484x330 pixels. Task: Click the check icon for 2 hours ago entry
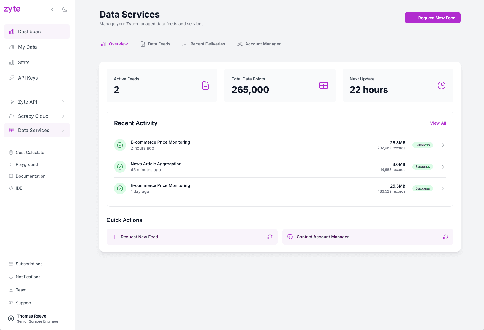click(x=120, y=145)
